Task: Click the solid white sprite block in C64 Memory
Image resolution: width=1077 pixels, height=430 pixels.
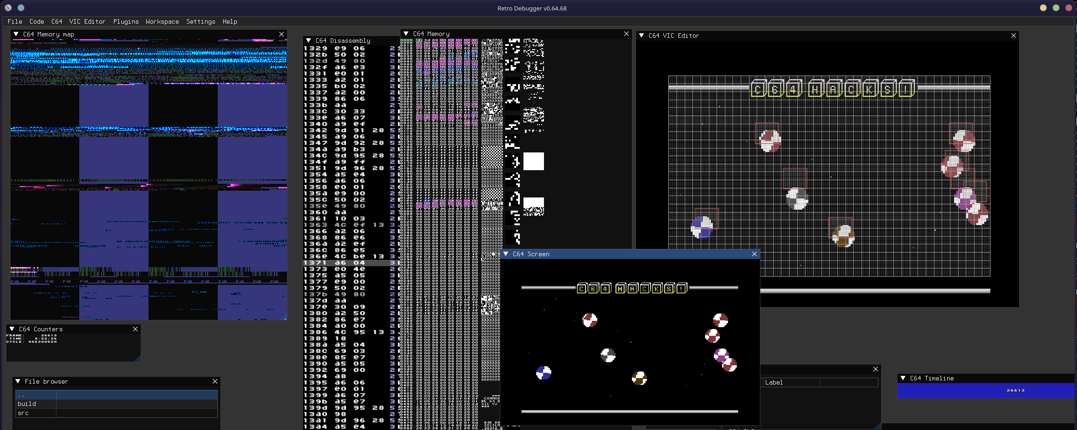Action: [x=533, y=161]
